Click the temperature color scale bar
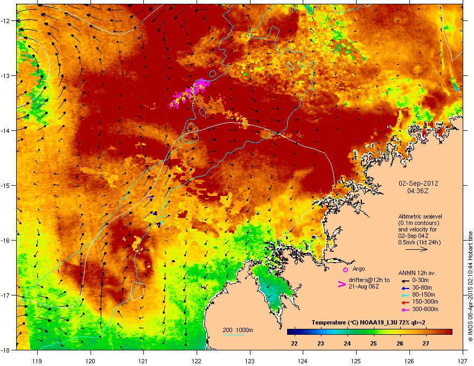Viewport: 474px width, 366px height. (x=370, y=332)
